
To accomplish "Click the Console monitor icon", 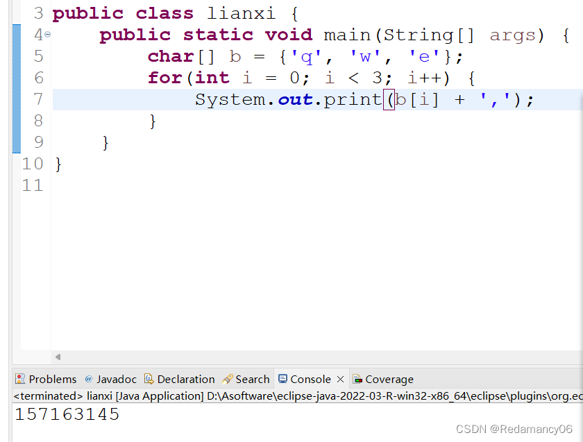I will click(x=282, y=379).
